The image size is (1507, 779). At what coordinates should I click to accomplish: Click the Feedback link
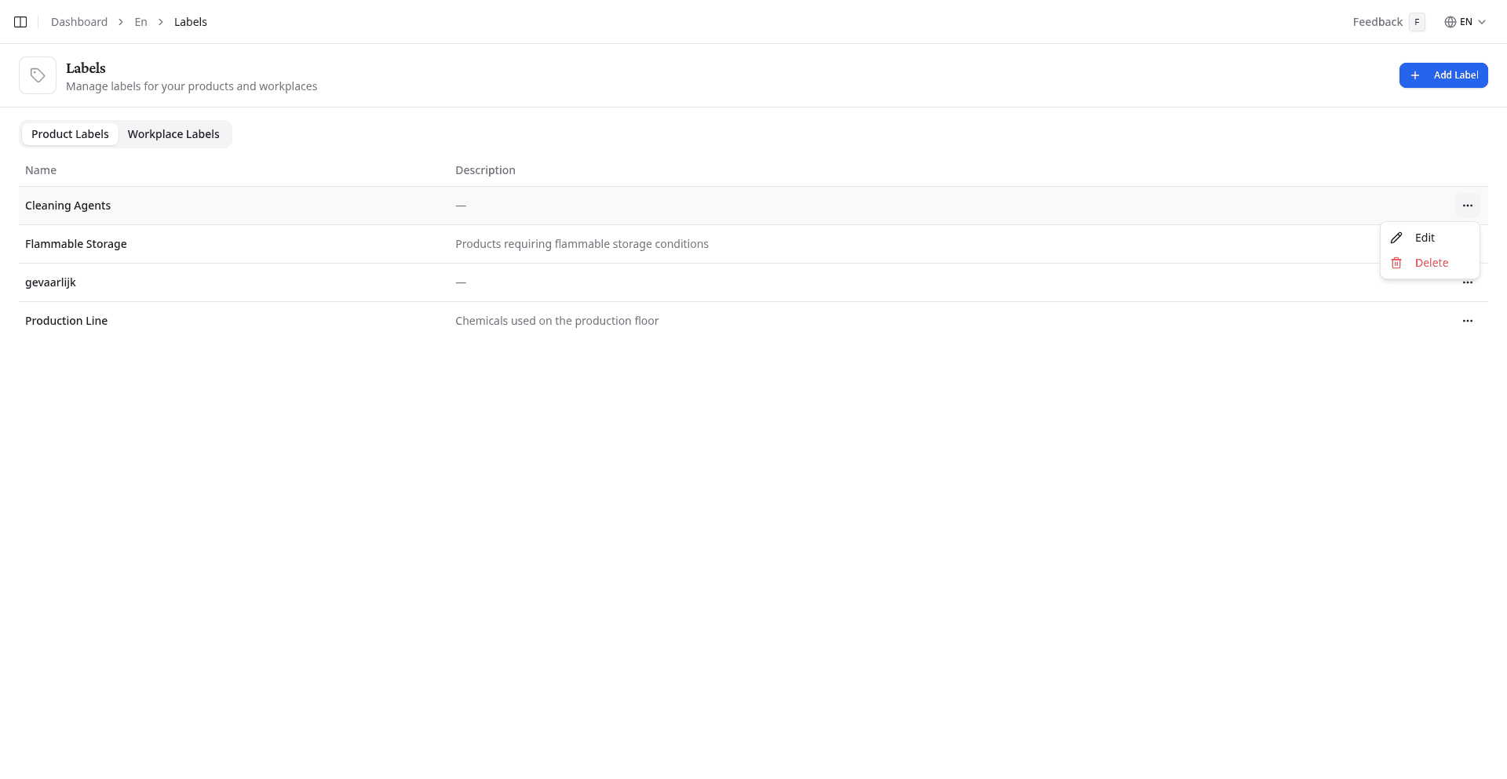tap(1377, 21)
